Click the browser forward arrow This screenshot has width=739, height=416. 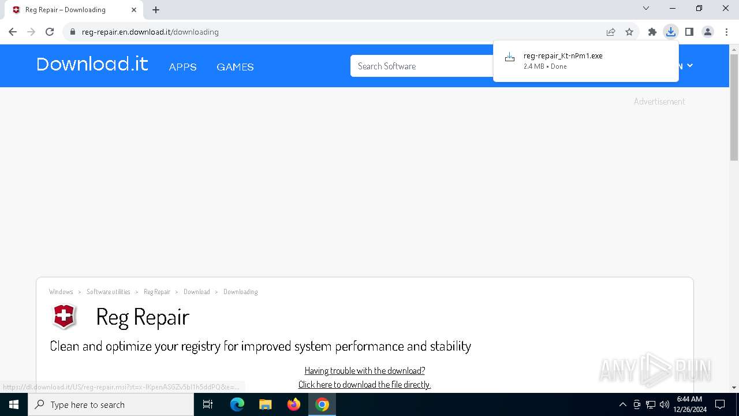click(31, 32)
